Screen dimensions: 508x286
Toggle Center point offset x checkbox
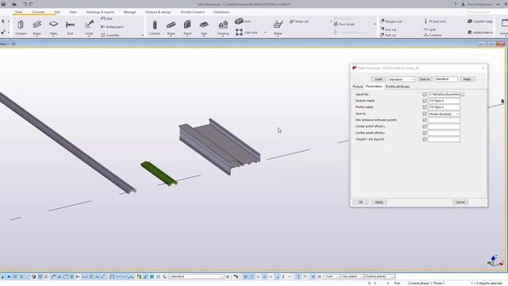(x=425, y=126)
